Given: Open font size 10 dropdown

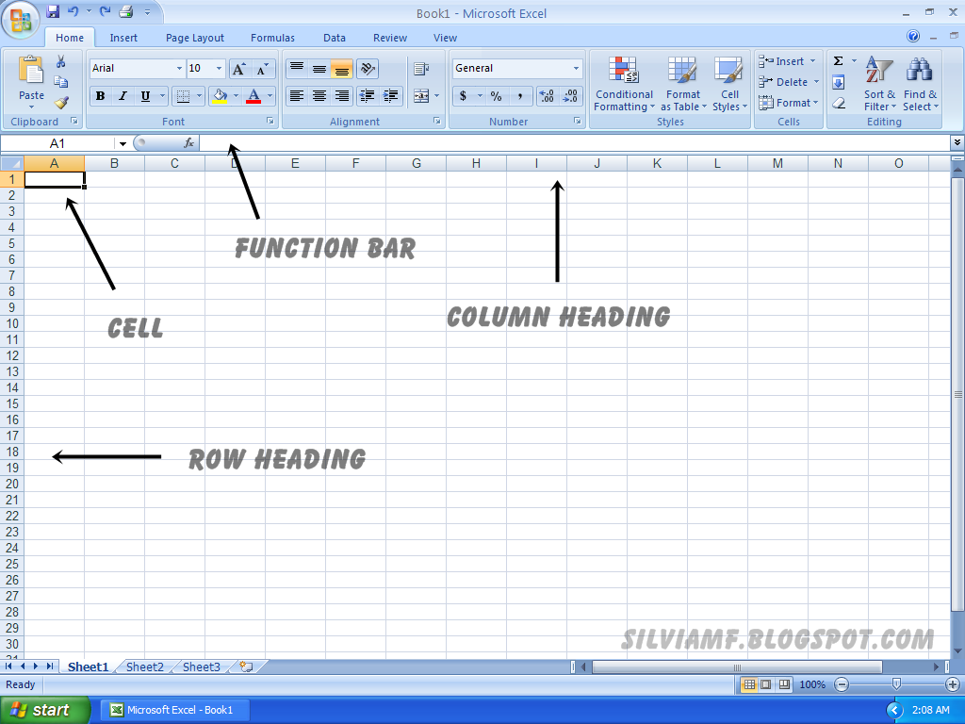Looking at the screenshot, I should coord(219,68).
